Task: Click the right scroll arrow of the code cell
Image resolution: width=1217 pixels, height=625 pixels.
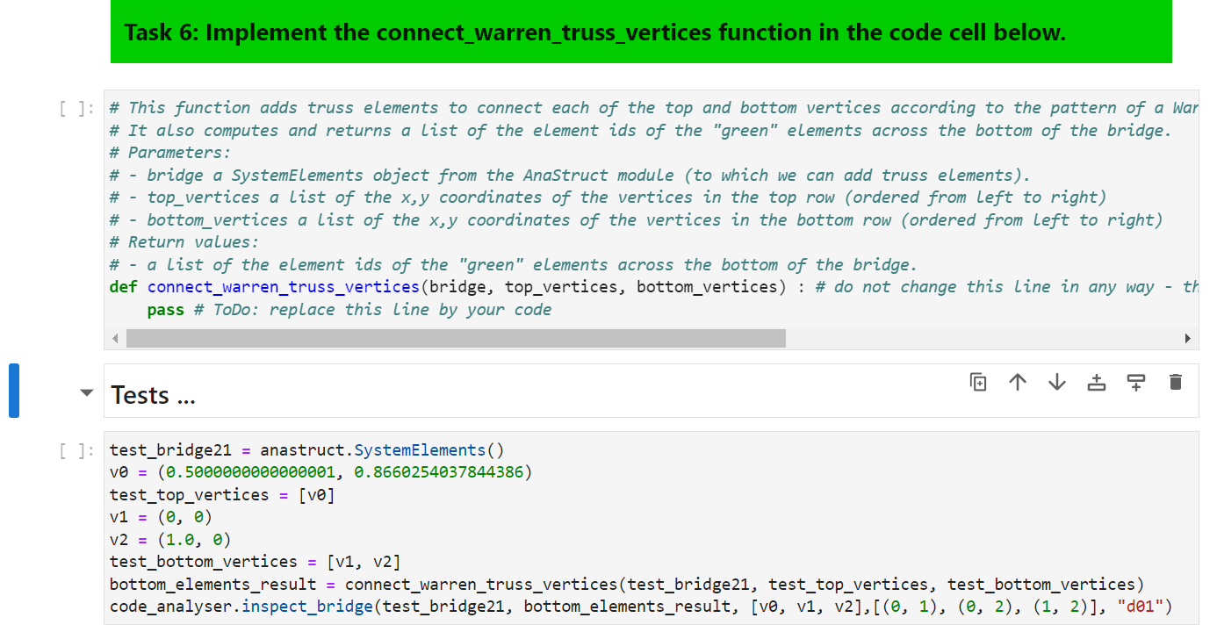Action: (1190, 337)
